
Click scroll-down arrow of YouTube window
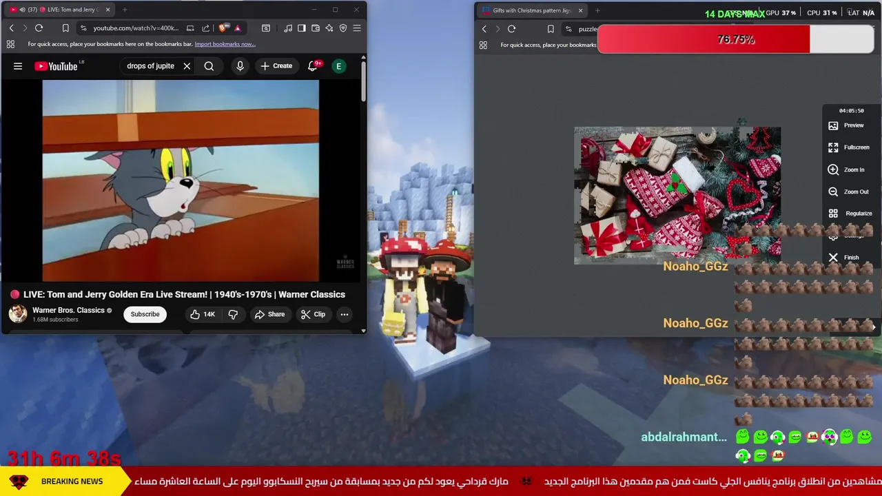click(x=364, y=331)
